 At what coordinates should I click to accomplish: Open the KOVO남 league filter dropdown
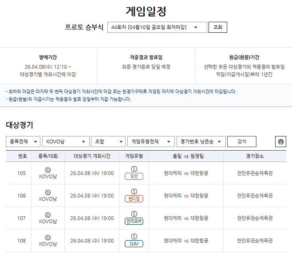(x=66, y=142)
